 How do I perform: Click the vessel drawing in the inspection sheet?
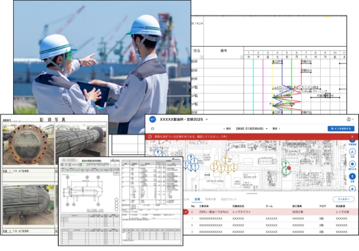coord(84,191)
